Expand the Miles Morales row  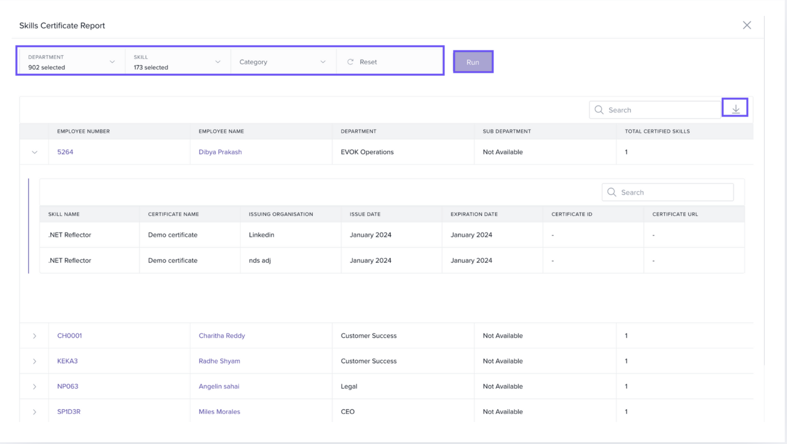(35, 412)
